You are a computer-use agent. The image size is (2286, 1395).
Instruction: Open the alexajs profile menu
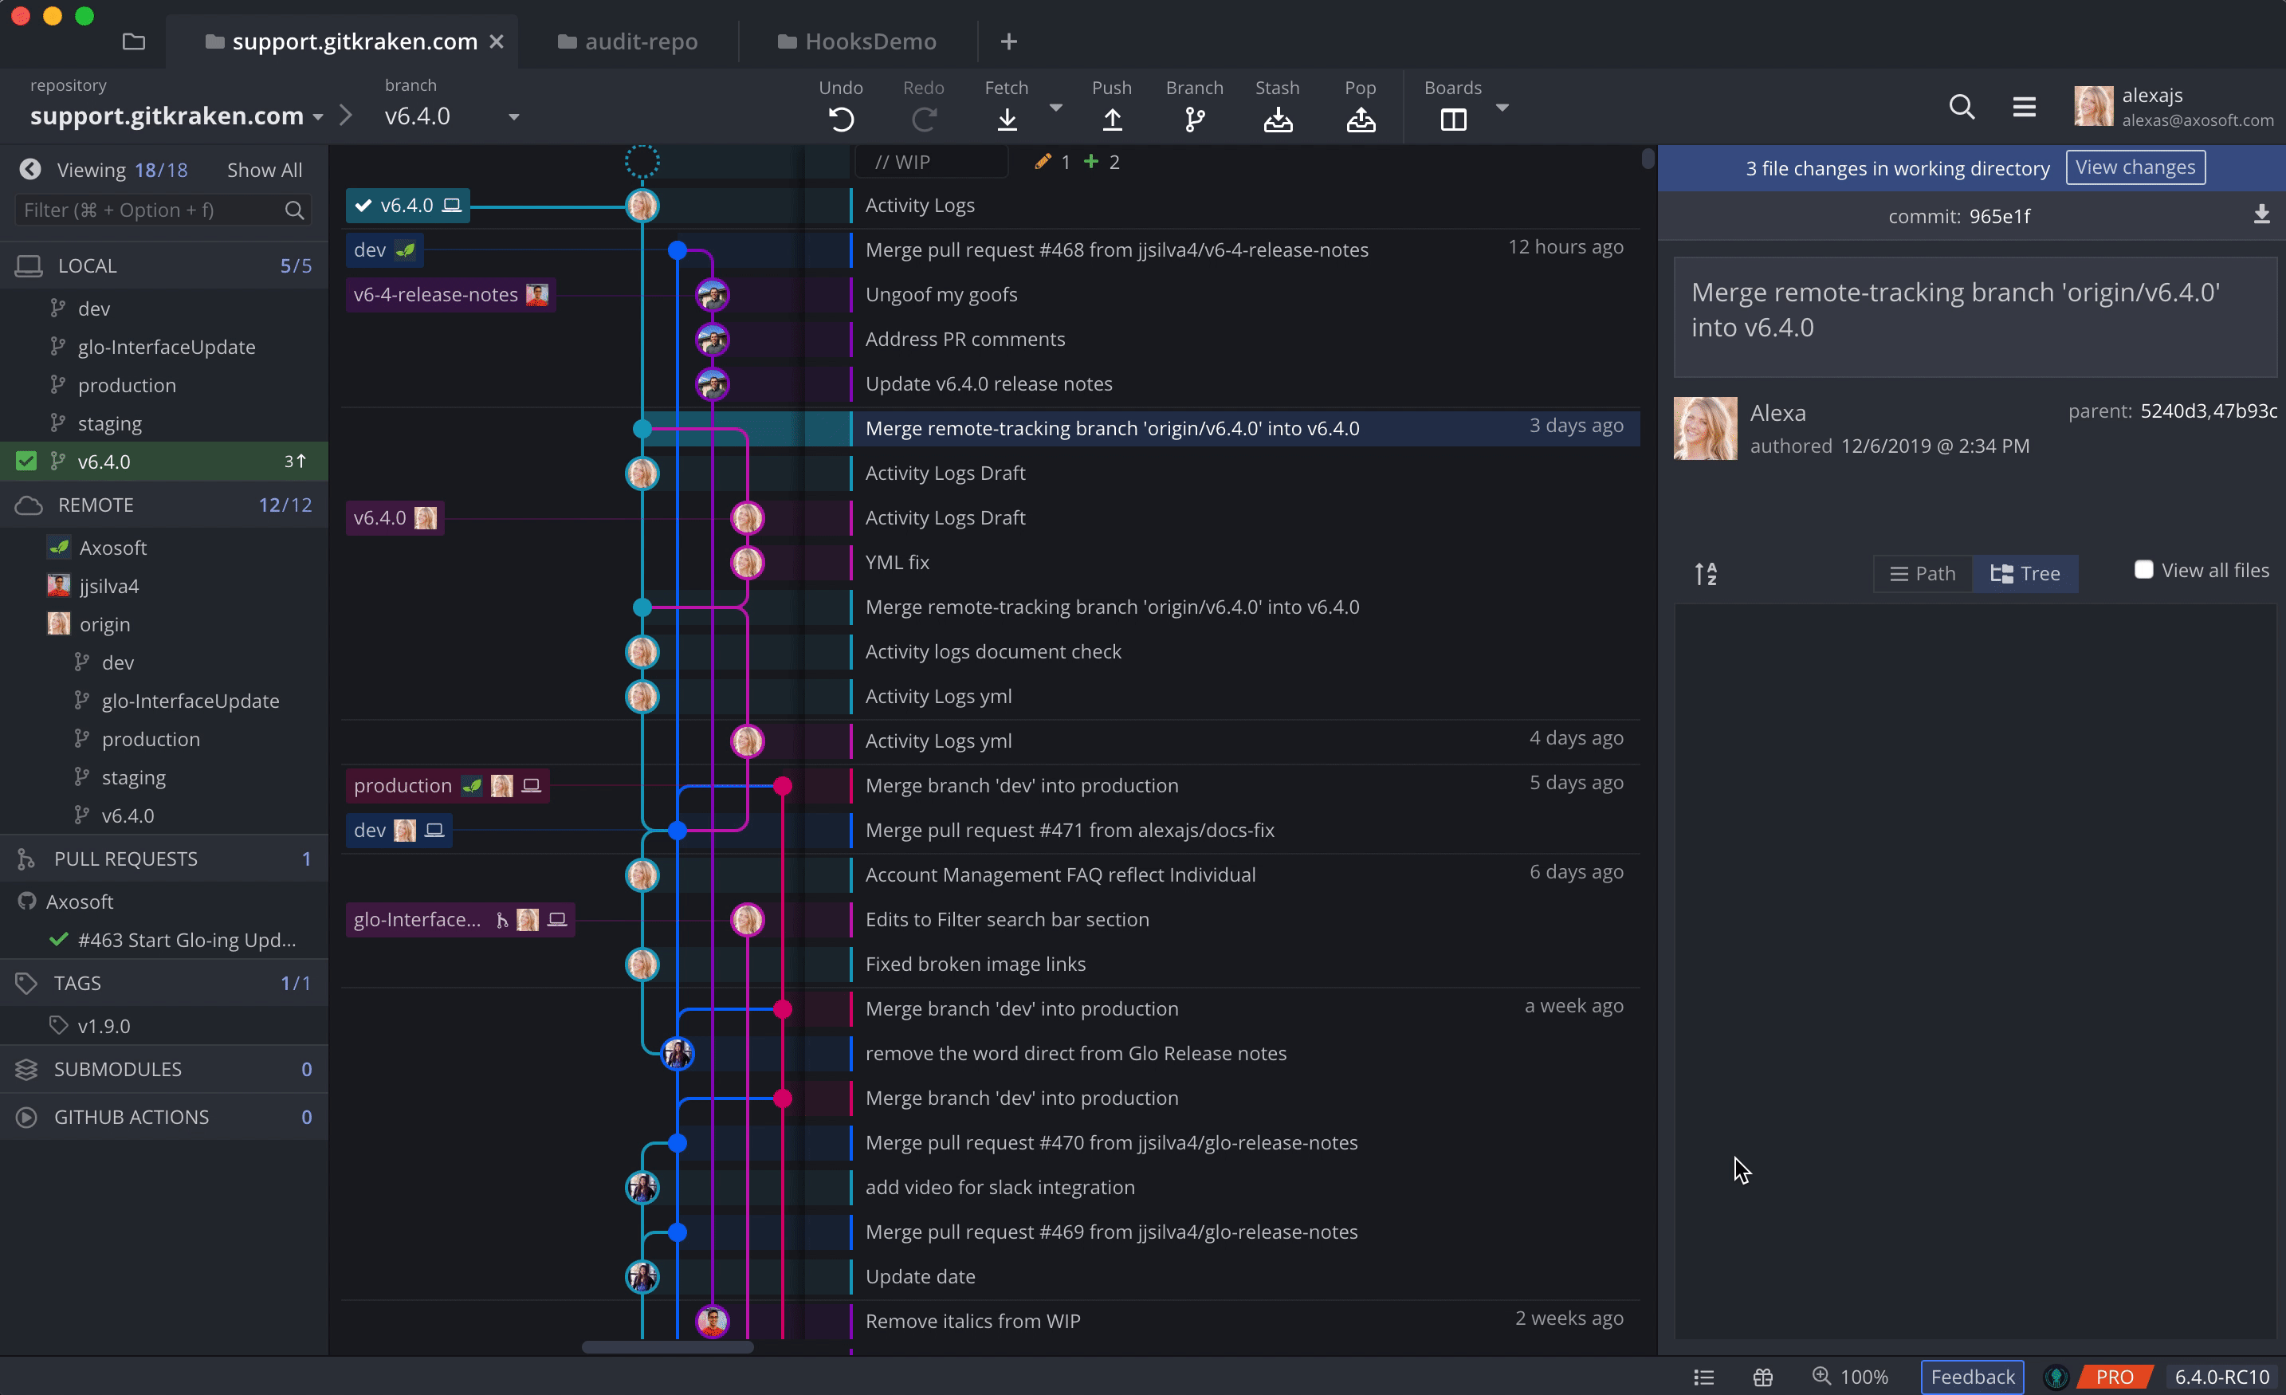pyautogui.click(x=2174, y=107)
